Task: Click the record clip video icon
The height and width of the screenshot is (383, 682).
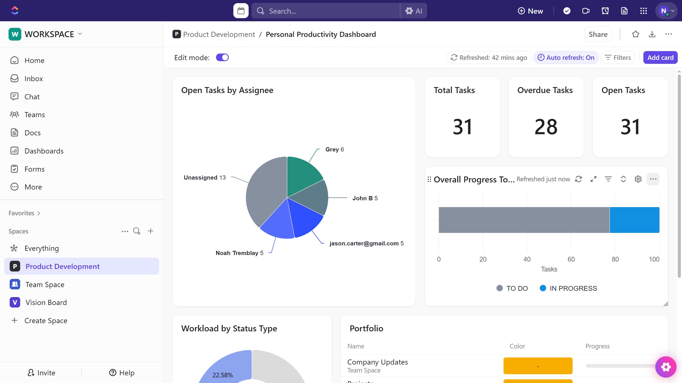Action: (586, 11)
